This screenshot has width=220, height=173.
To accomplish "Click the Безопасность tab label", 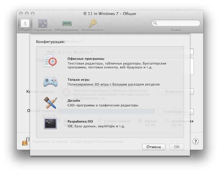I will pyautogui.click(x=92, y=30).
